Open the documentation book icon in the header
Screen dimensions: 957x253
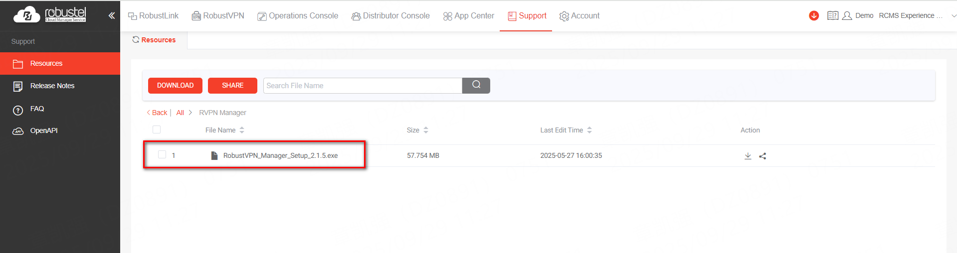tap(832, 15)
